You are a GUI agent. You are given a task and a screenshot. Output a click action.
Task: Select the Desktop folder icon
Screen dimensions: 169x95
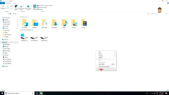[35, 23]
